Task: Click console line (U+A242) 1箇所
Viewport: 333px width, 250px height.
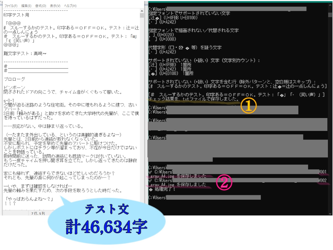Action: click(x=170, y=69)
